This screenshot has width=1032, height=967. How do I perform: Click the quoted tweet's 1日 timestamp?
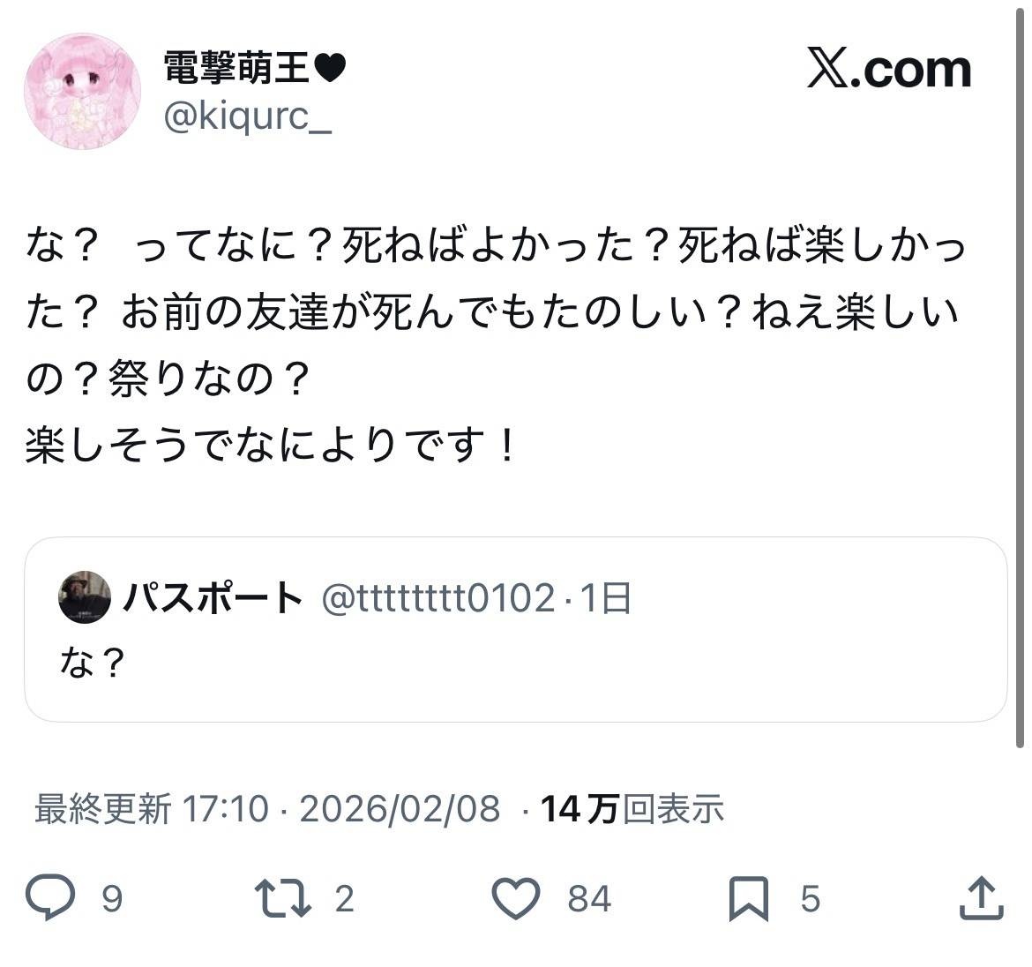(x=605, y=598)
